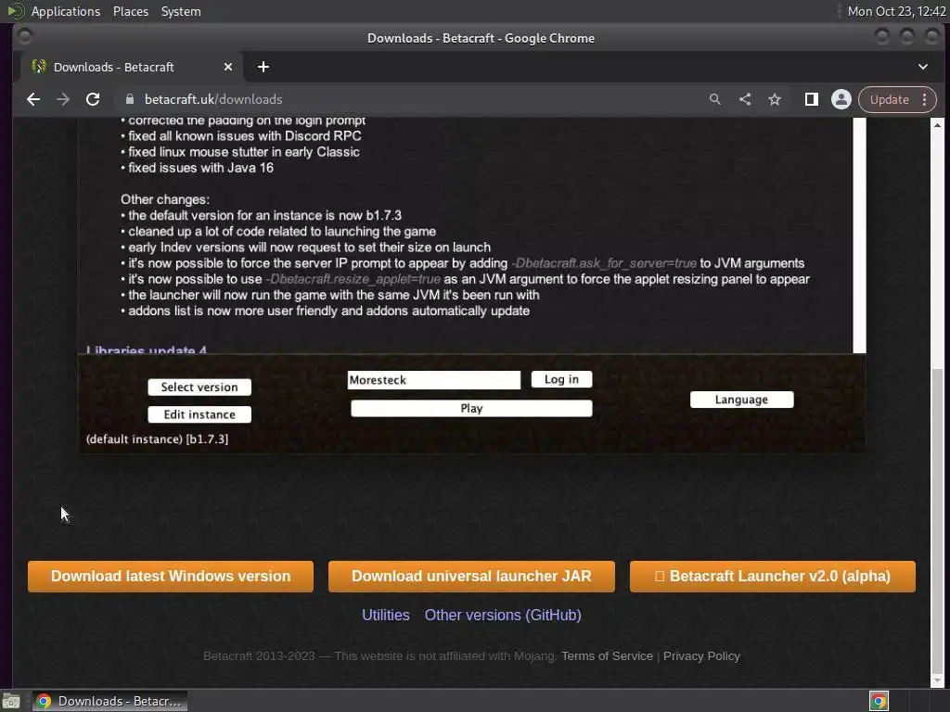Click Download universal launcher JAR

(471, 576)
